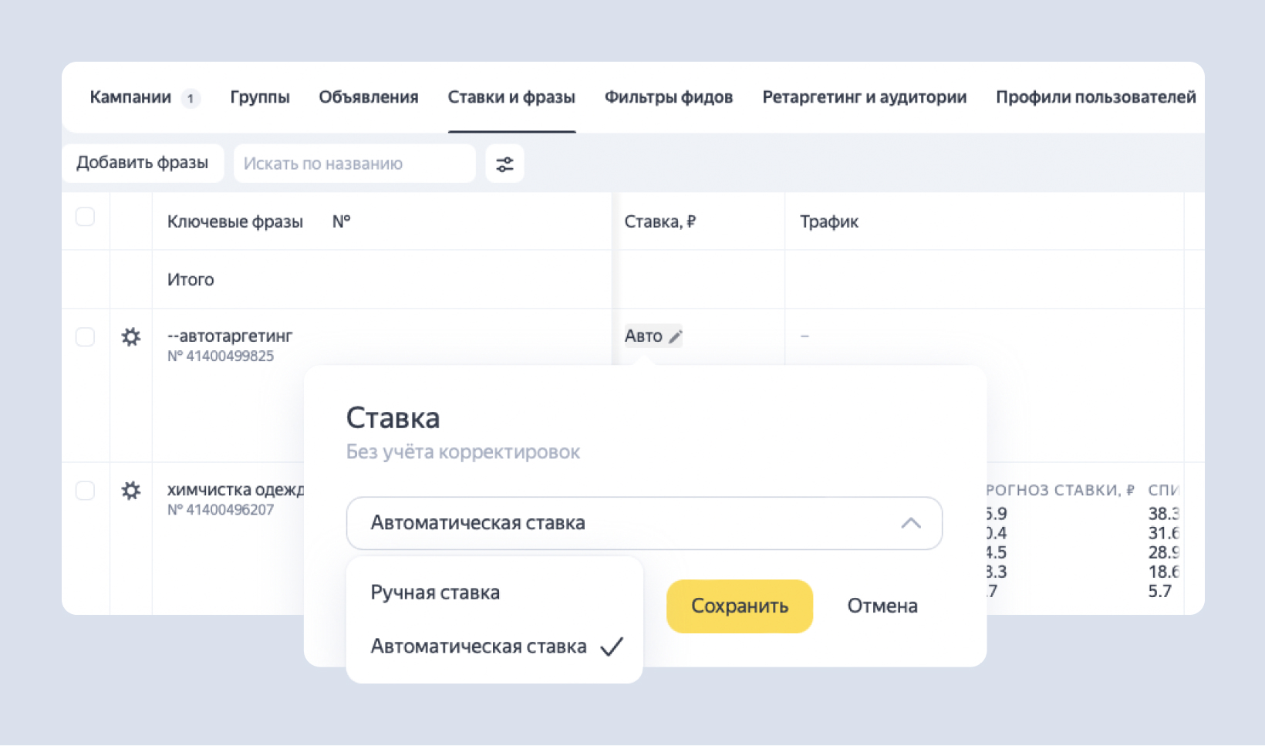1265x746 pixels.
Task: Toggle the select-all checkbox in table header
Action: pyautogui.click(x=85, y=217)
